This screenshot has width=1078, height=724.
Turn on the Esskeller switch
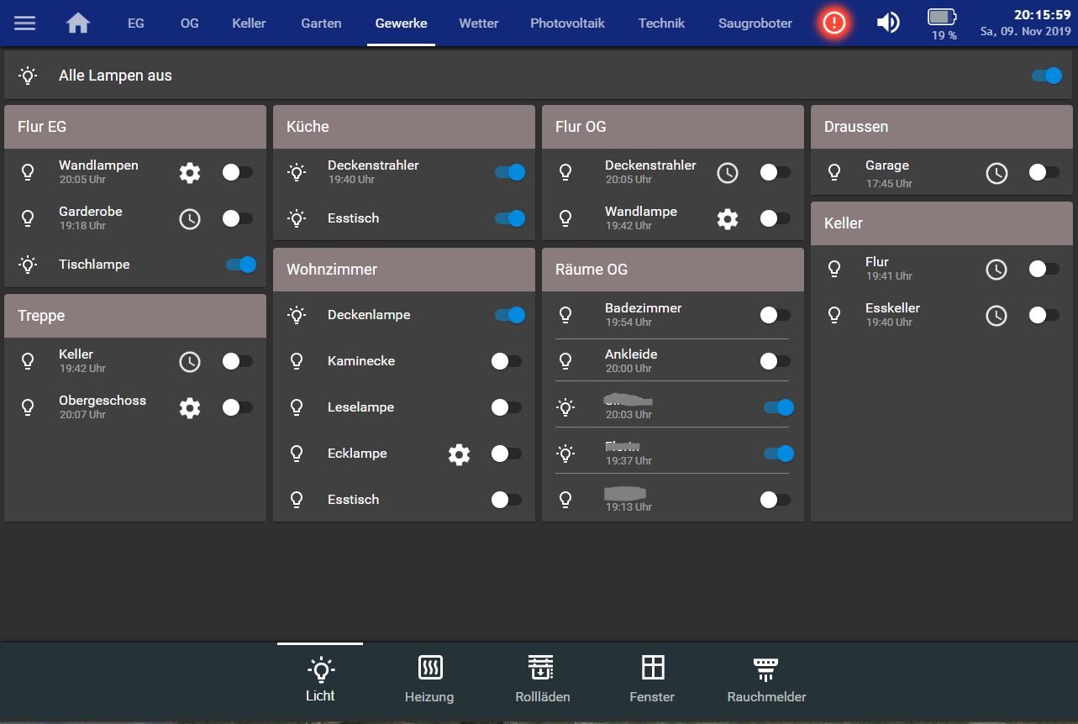(1044, 315)
